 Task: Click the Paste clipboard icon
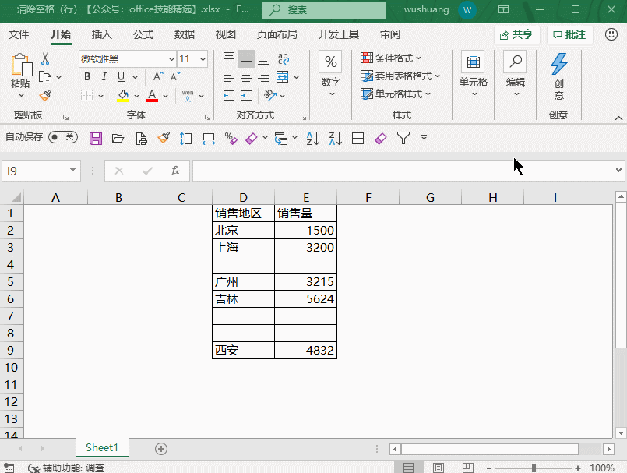21,65
